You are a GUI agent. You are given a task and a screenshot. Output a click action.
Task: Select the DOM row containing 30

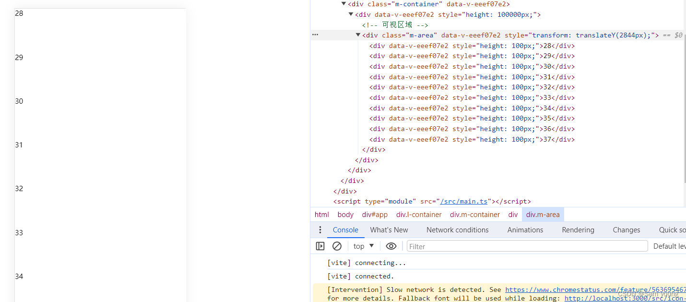[472, 67]
